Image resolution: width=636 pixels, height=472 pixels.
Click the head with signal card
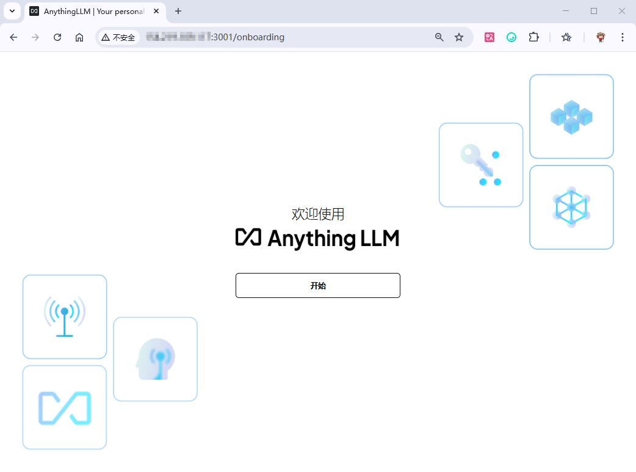coord(156,359)
